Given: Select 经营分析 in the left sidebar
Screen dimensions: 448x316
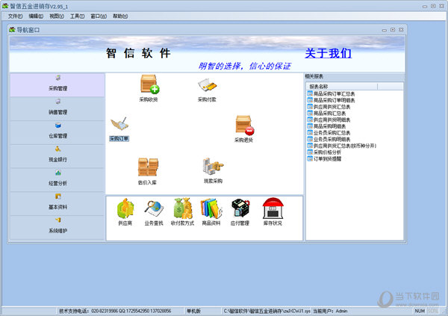Looking at the screenshot, I should [x=57, y=180].
